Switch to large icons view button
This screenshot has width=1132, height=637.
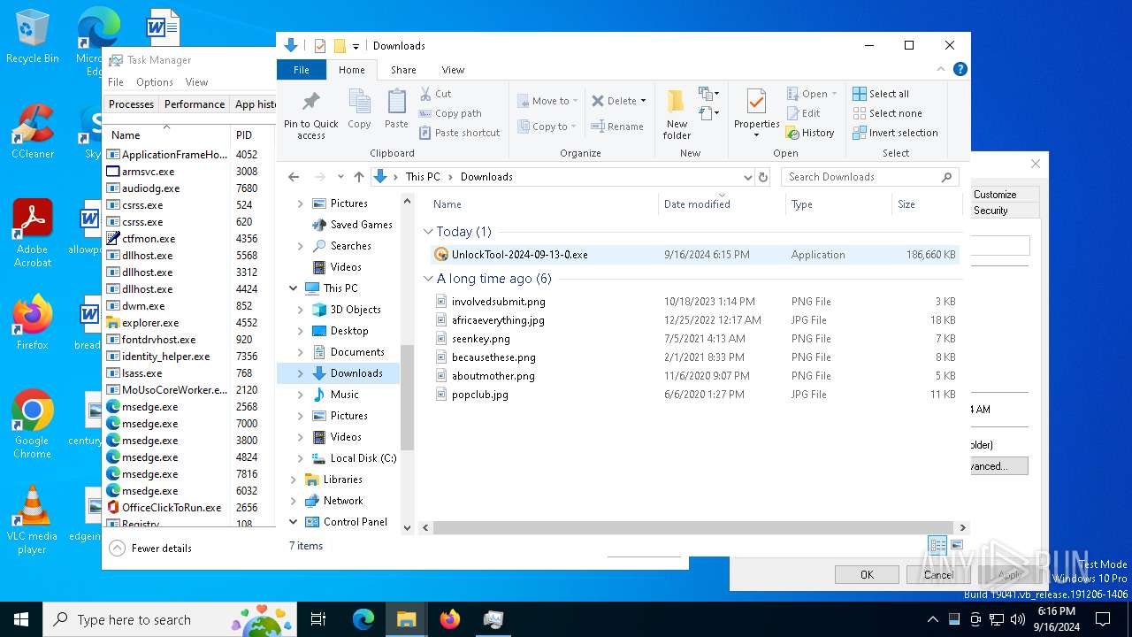tap(956, 545)
